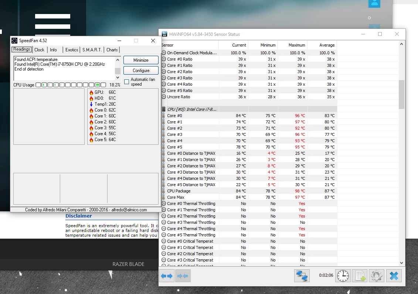Select Core #2 Critical Temperat row

point(249,254)
